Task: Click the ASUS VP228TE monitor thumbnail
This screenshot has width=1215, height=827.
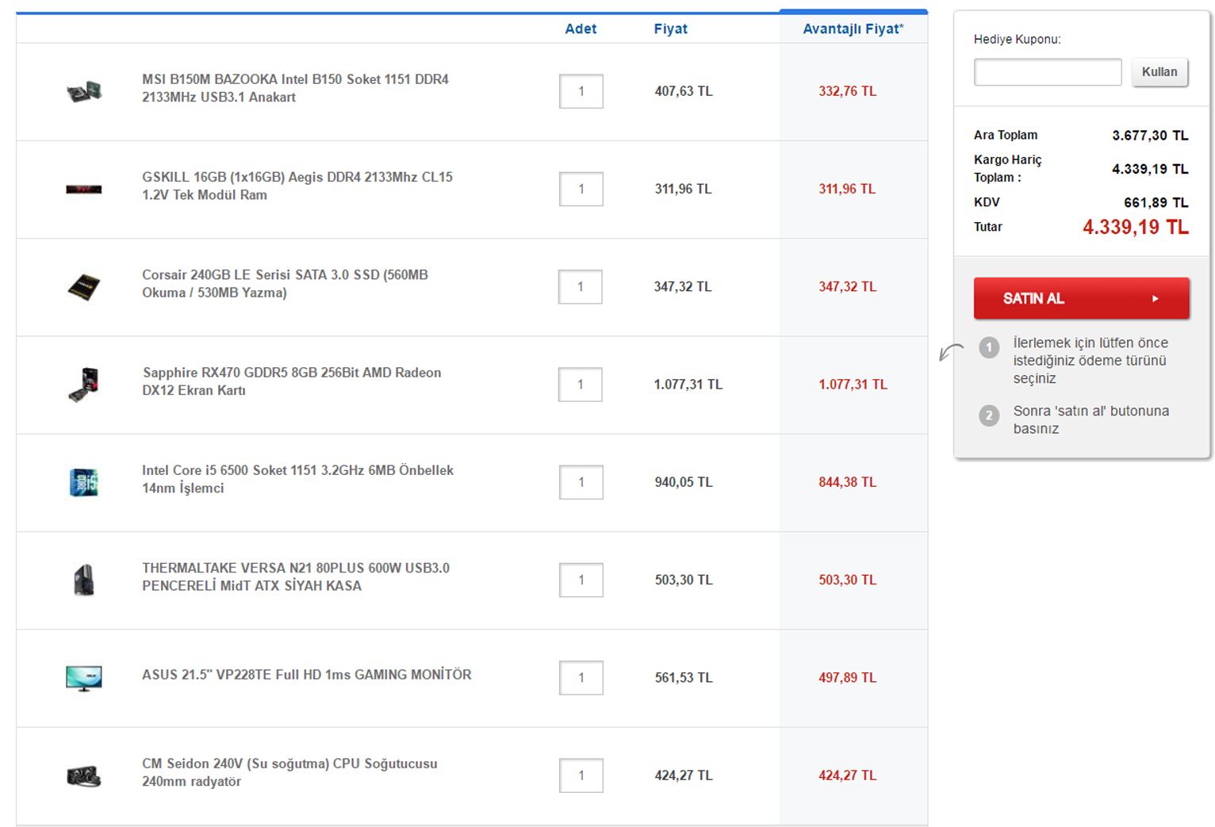Action: [84, 678]
